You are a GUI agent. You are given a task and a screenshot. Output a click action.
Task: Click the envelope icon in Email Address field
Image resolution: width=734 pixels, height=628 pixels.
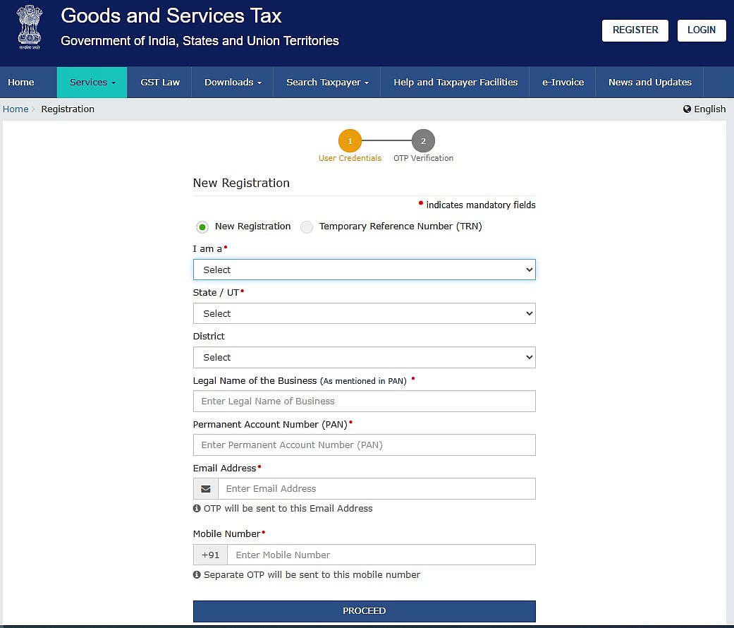(x=206, y=489)
